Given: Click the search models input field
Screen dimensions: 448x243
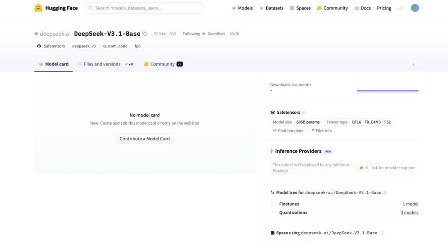Looking at the screenshot, I should pos(144,8).
